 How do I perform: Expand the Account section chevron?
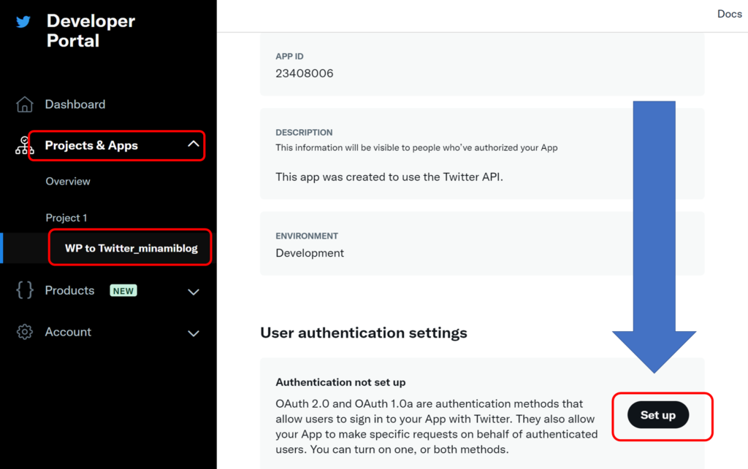click(x=193, y=333)
